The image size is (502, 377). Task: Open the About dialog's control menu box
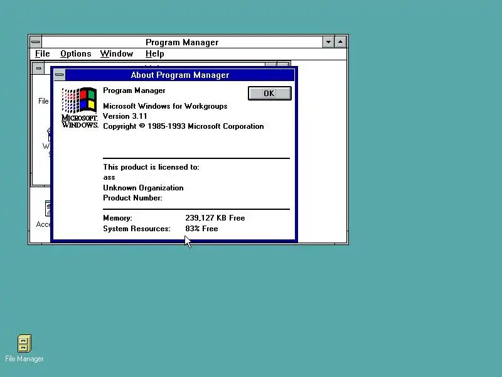click(x=60, y=75)
